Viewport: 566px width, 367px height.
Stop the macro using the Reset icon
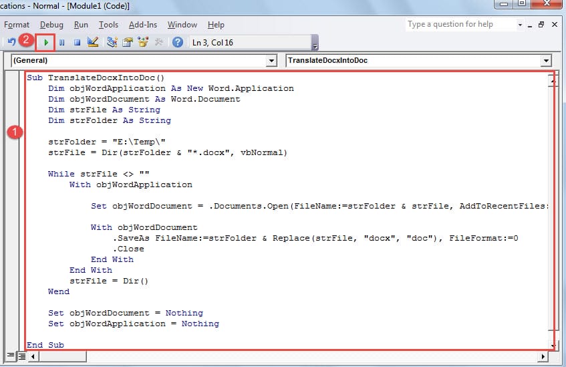77,43
